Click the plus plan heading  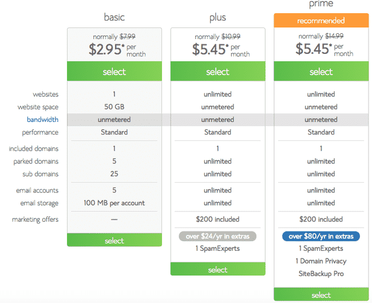[217, 17]
